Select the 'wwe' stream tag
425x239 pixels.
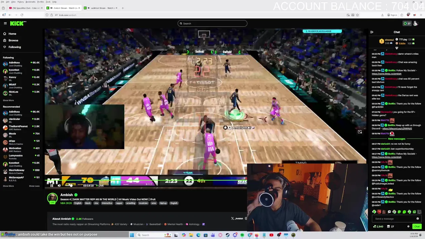coord(154,203)
